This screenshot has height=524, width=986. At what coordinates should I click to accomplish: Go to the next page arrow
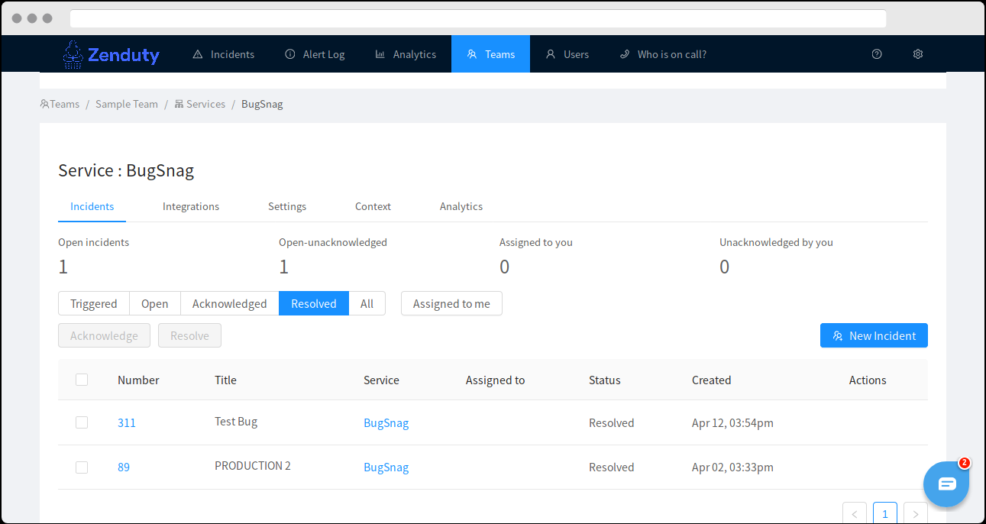(916, 514)
